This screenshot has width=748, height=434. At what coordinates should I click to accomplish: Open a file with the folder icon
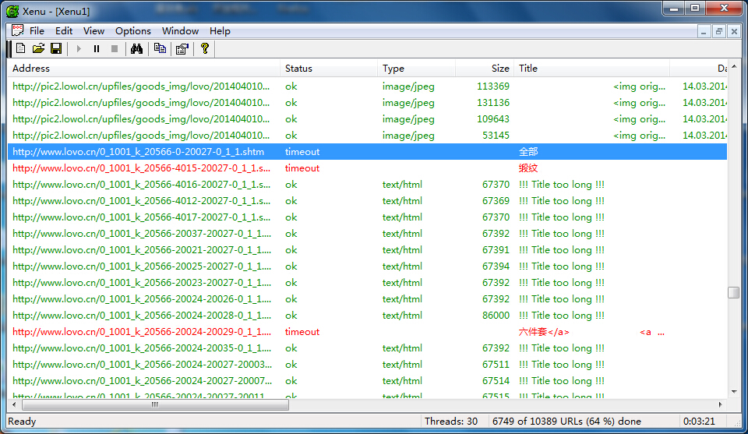(x=38, y=48)
